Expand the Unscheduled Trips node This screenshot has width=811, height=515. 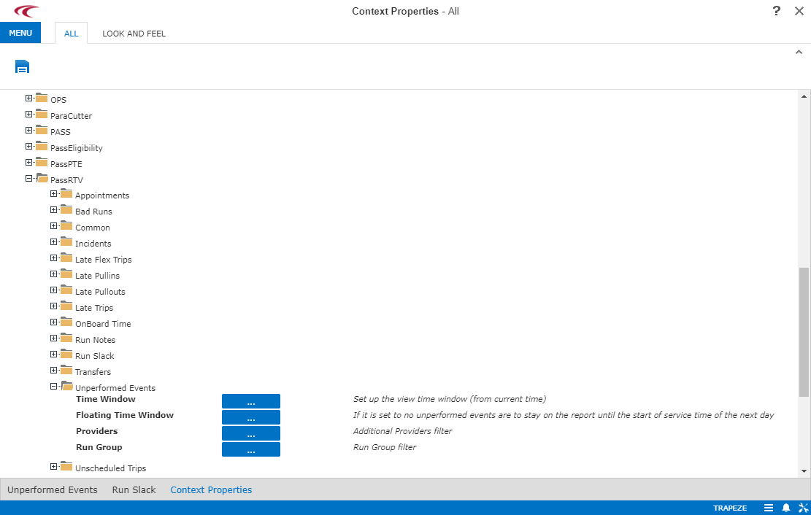pos(54,467)
